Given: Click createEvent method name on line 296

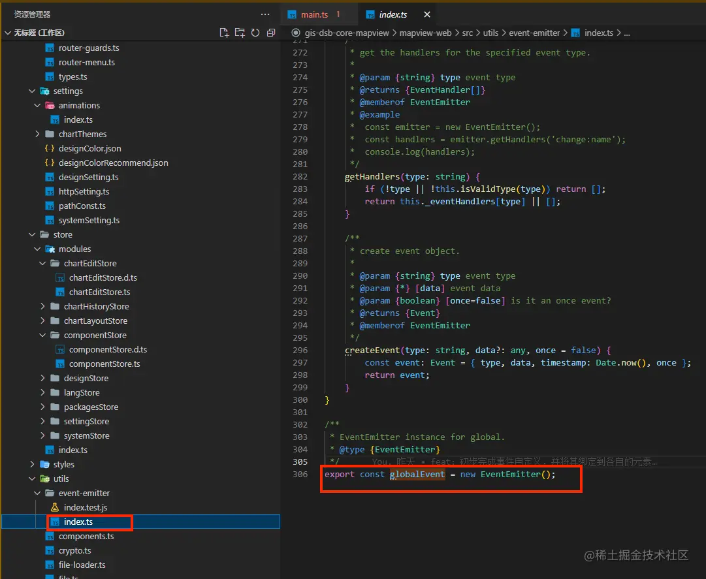Looking at the screenshot, I should pos(372,351).
